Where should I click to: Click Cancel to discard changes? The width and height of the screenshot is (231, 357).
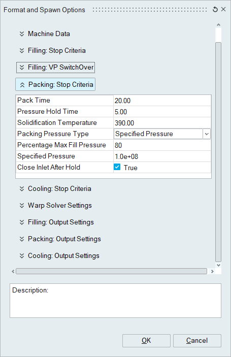coord(197,341)
